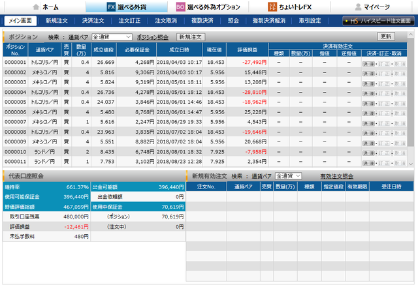Viewport: 418px width, 285px height.
Task: Click the 成立日時 column header
Action: [x=179, y=50]
